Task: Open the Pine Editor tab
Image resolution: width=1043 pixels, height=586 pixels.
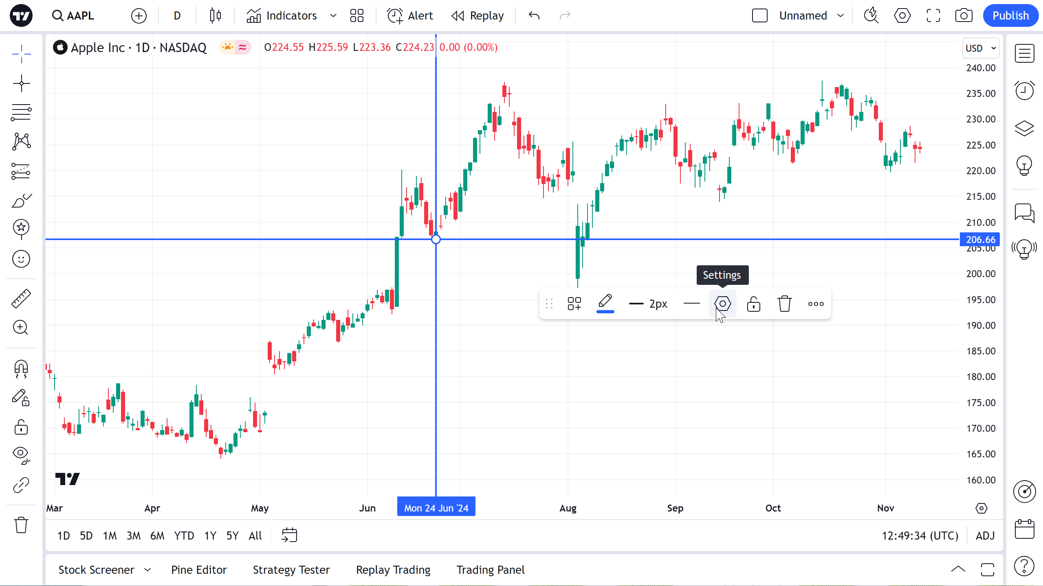Action: tap(199, 570)
